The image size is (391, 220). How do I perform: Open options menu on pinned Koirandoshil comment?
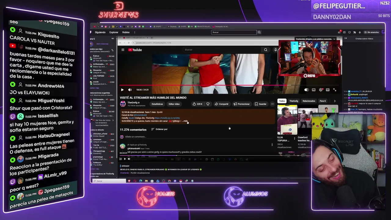pos(272,145)
